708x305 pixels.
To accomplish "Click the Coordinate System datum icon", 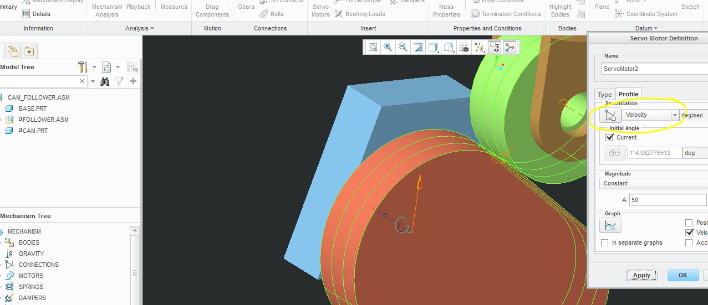I will tap(620, 14).
